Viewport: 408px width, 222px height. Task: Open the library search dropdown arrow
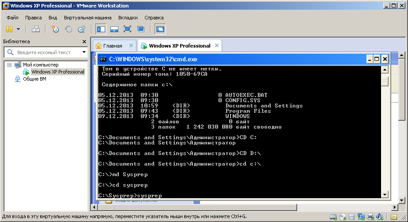pos(84,52)
